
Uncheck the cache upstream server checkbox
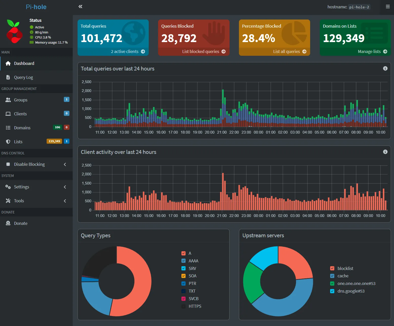[332, 276]
